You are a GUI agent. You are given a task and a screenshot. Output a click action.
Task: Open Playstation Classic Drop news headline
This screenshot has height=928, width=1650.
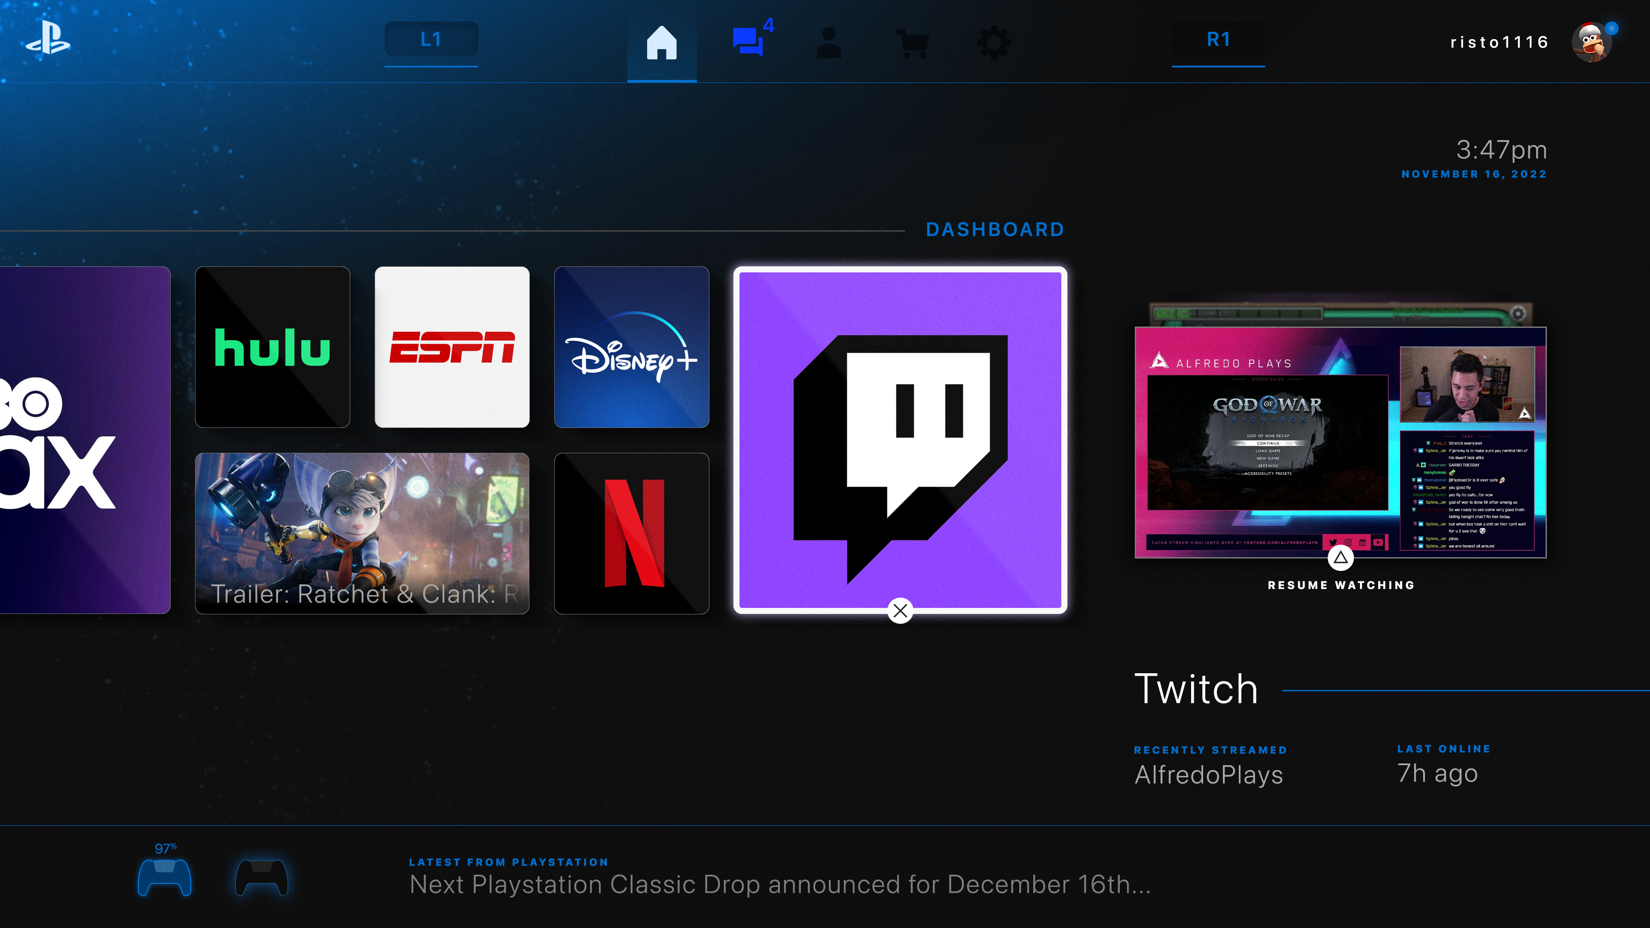point(779,884)
